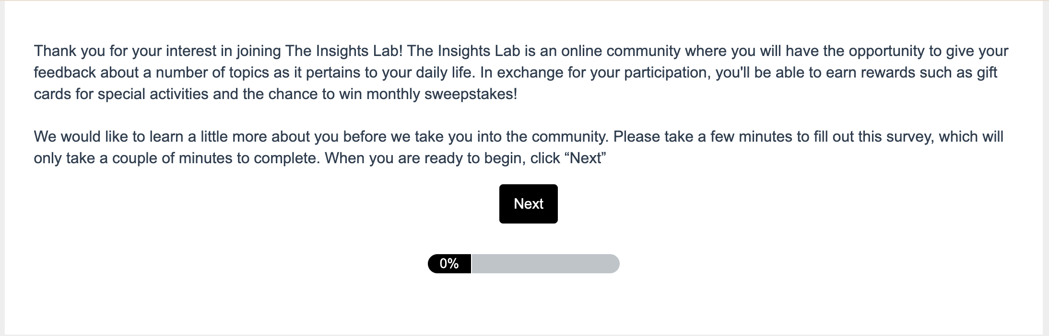Click the blank area below the progress bar
The width and height of the screenshot is (1049, 336).
click(x=524, y=297)
